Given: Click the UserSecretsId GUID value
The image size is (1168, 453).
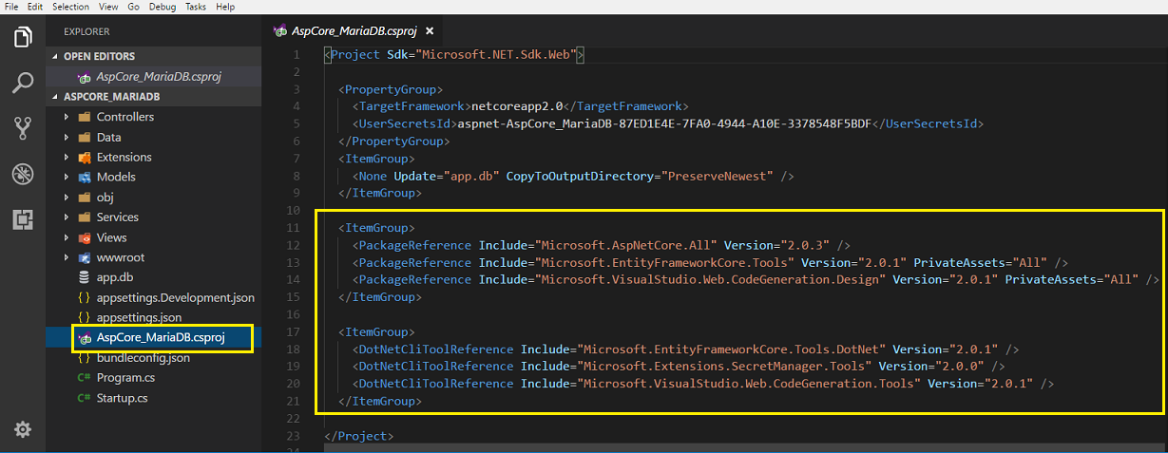Looking at the screenshot, I should tap(664, 123).
